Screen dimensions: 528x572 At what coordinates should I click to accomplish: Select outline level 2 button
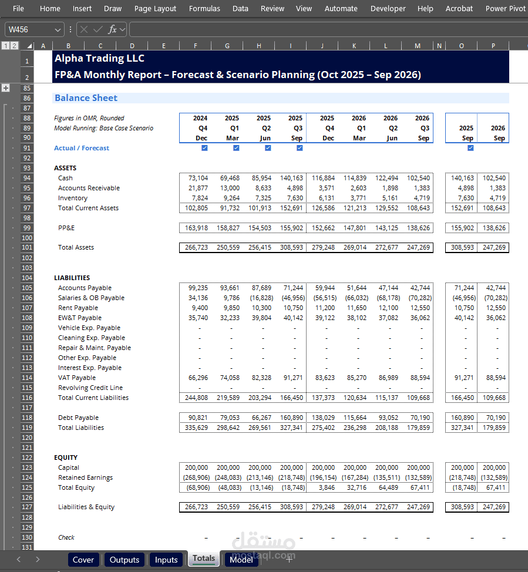pyautogui.click(x=14, y=46)
